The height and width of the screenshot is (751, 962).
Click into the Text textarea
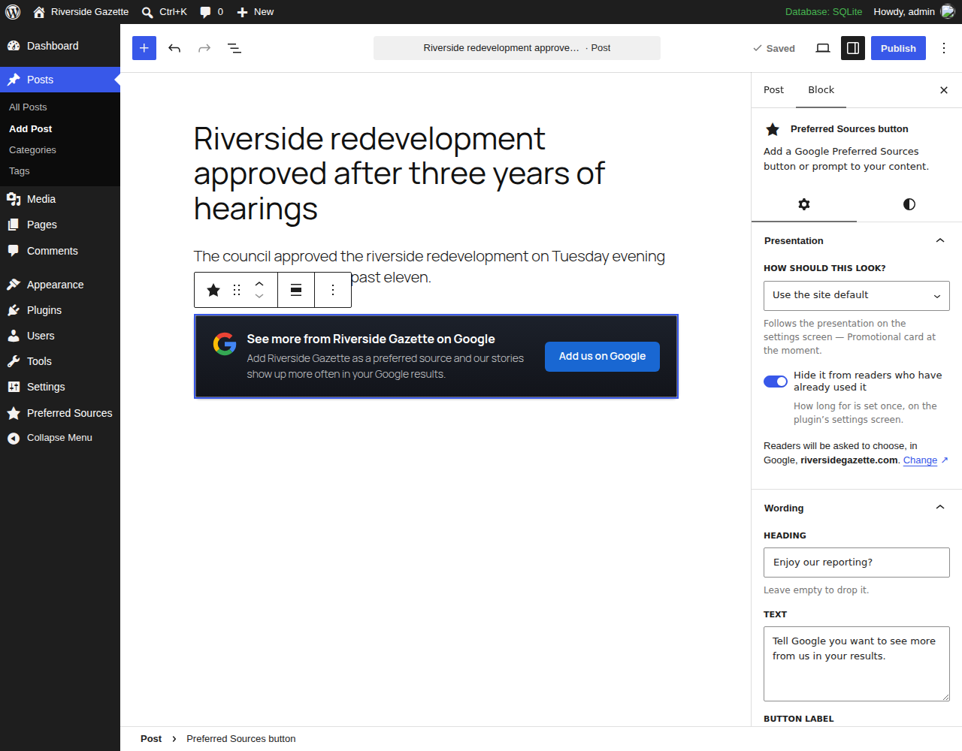857,664
